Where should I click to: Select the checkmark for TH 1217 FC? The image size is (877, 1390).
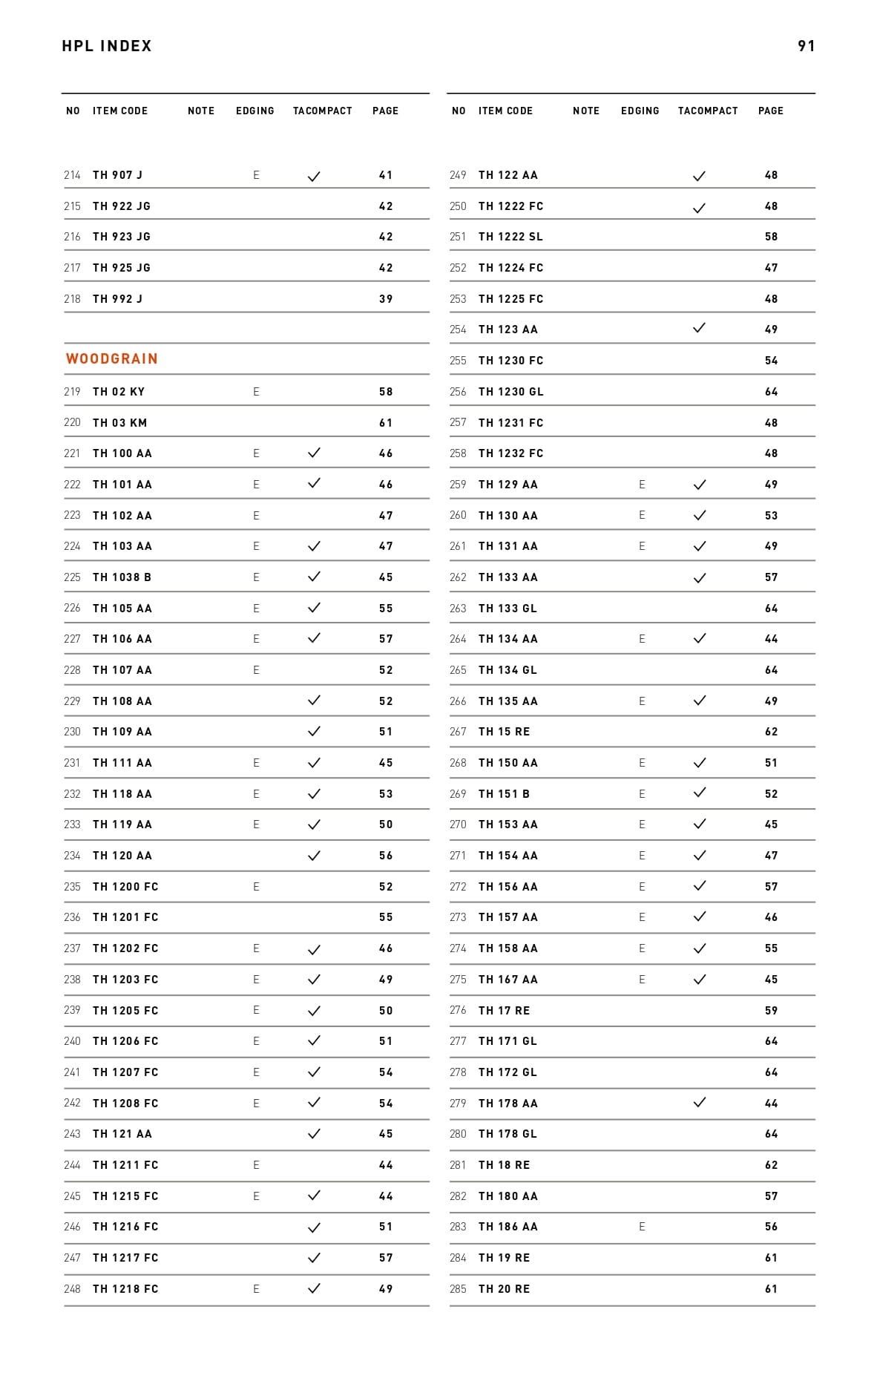point(314,1257)
